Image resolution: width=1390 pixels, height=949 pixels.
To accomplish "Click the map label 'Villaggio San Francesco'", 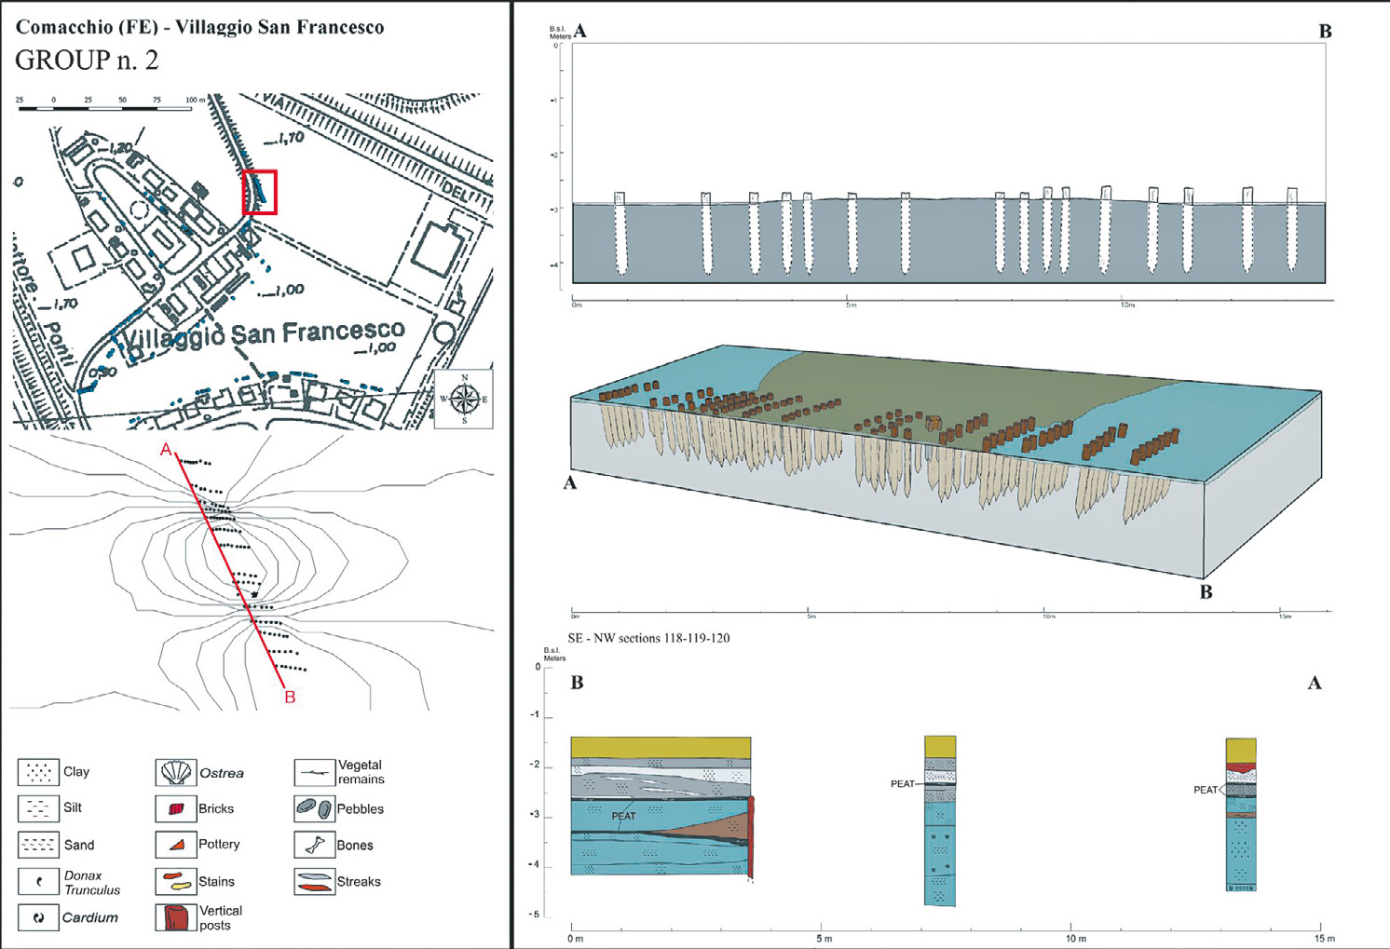I will [266, 335].
